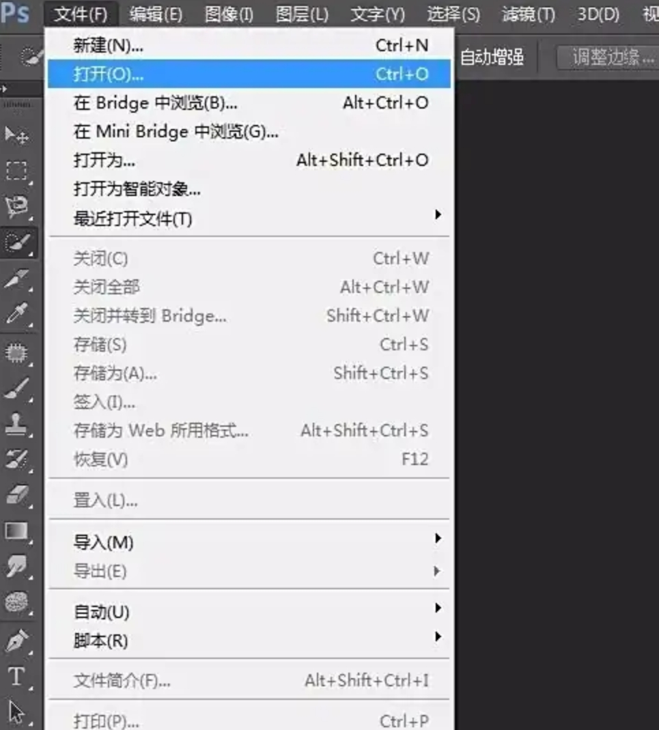Select the Clone Stamp tool
Screen dimensions: 659x730
tap(17, 423)
